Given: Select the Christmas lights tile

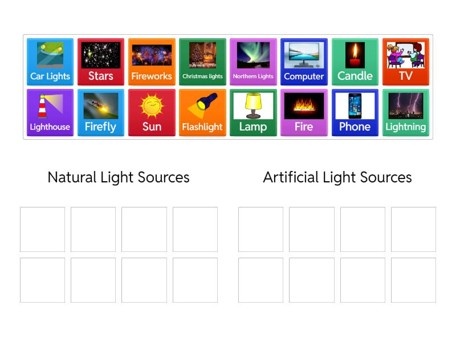Looking at the screenshot, I should [x=202, y=62].
